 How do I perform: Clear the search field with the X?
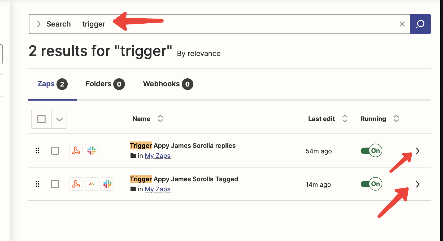(x=402, y=24)
